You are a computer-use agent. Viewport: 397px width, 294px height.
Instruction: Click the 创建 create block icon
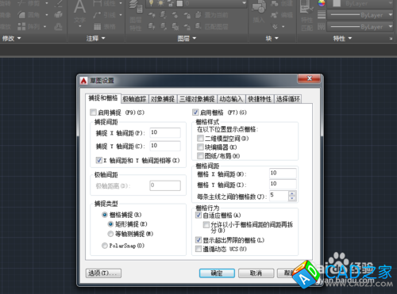282,4
